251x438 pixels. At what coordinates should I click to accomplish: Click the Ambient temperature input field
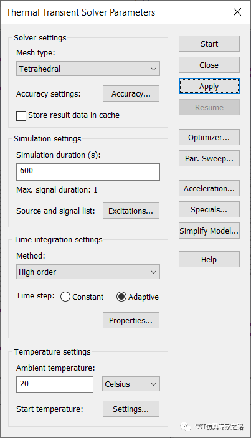pos(55,384)
